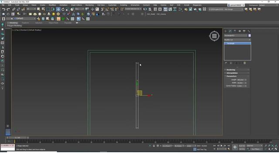Choose Rectangular Selection Region icon
The height and width of the screenshot is (157, 279).
pos(48,9)
